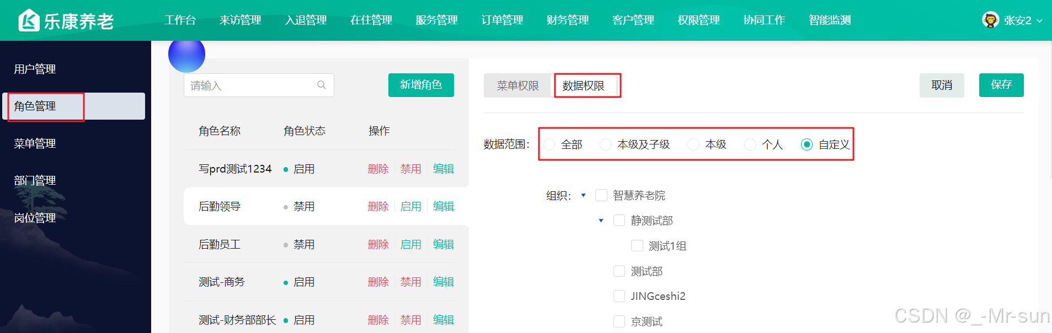
Task: Check the 测试部 checkbox
Action: pyautogui.click(x=620, y=271)
